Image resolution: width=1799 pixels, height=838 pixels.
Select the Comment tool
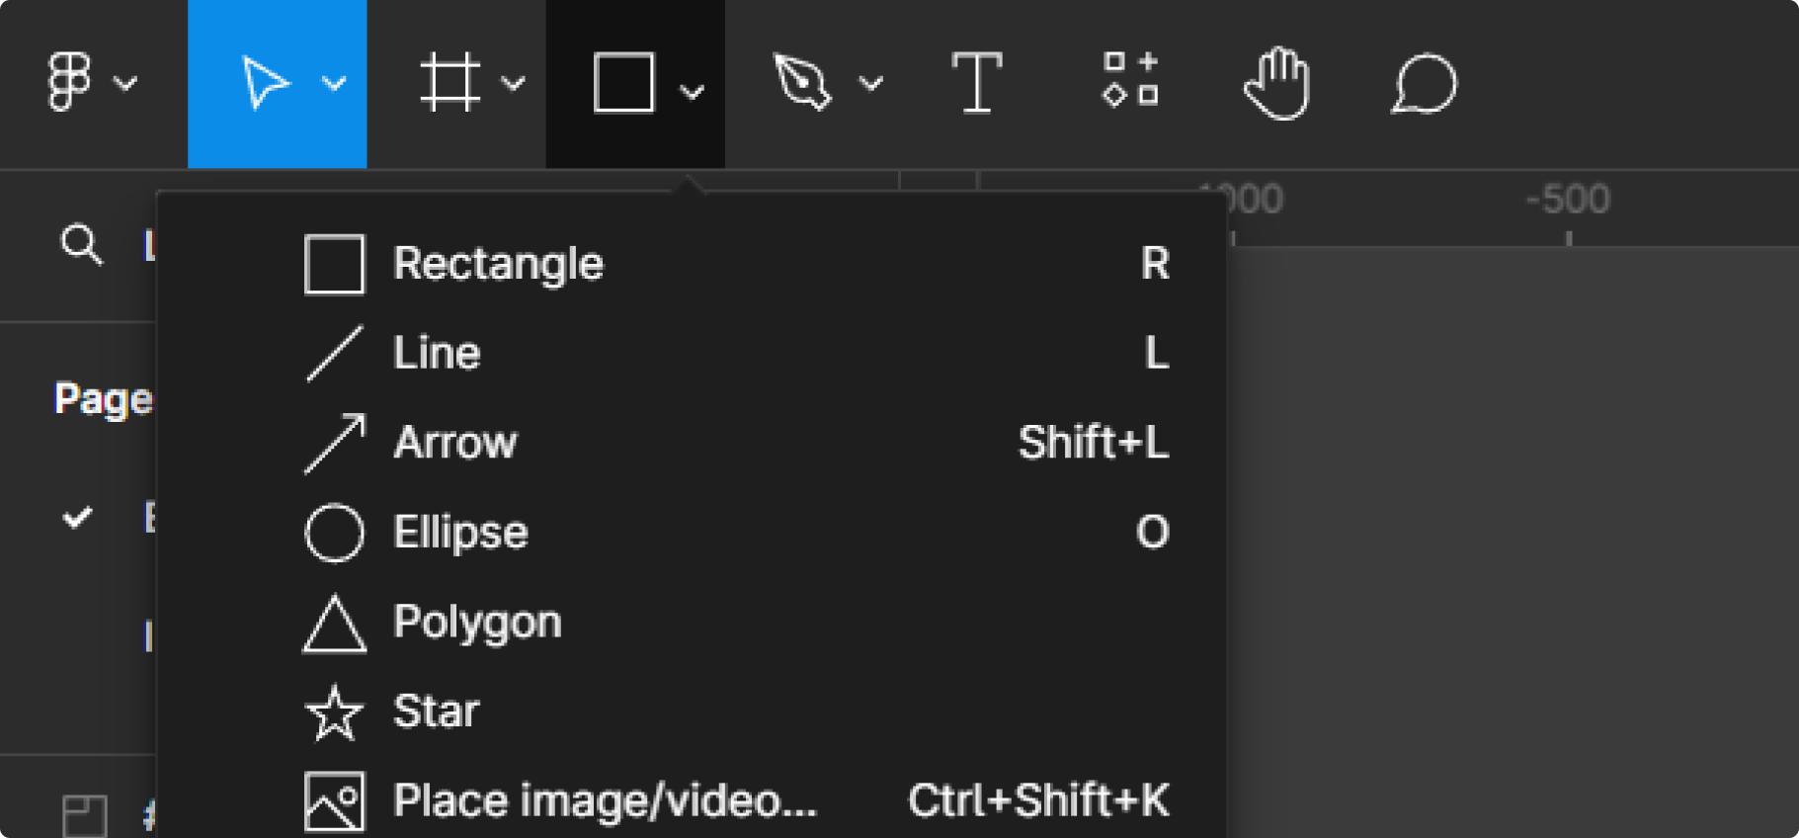pos(1423,84)
